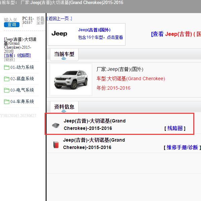Click the wiring diagram row title text
201x201 pixels.
[95, 124]
